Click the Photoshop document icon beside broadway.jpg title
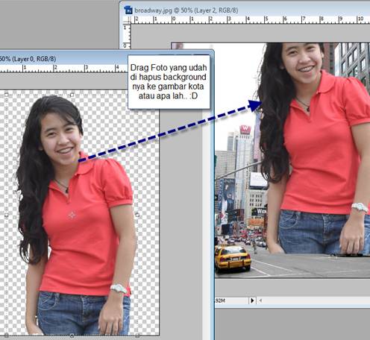Viewport: 370px width, 340px height. pos(128,10)
